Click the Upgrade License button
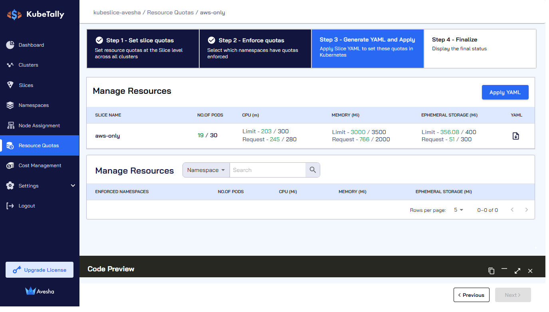 pos(40,270)
